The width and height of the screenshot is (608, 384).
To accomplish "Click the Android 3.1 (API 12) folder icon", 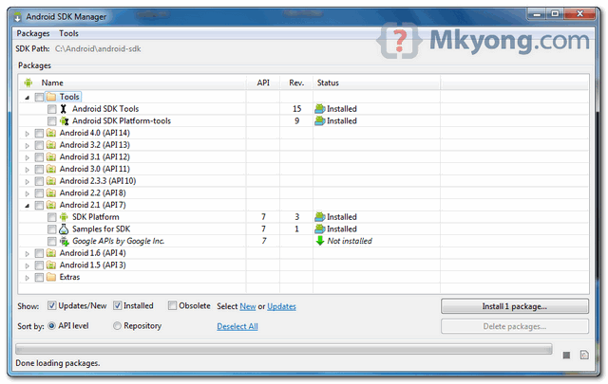I will pyautogui.click(x=51, y=157).
